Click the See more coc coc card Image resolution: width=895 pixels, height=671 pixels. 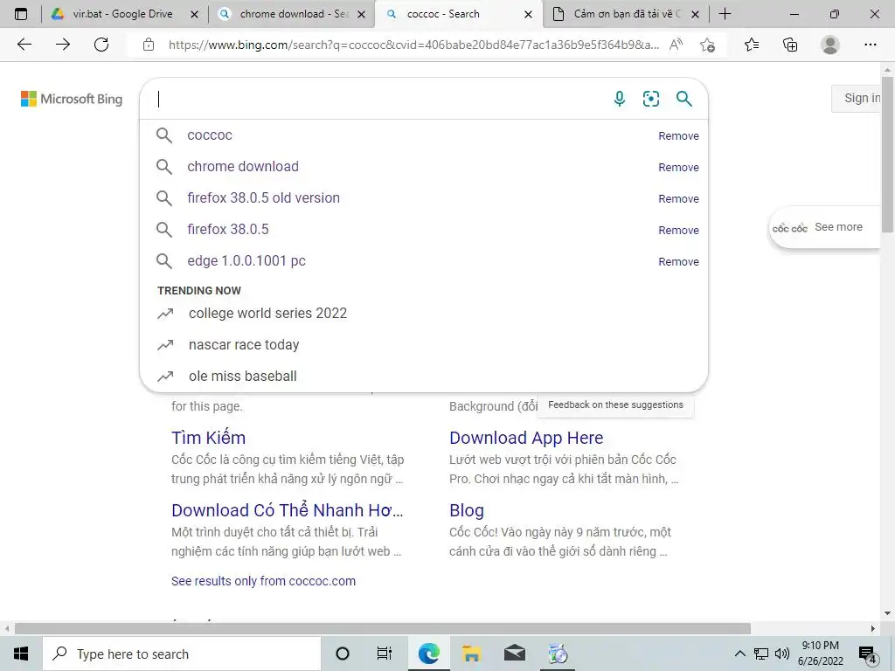coord(824,227)
